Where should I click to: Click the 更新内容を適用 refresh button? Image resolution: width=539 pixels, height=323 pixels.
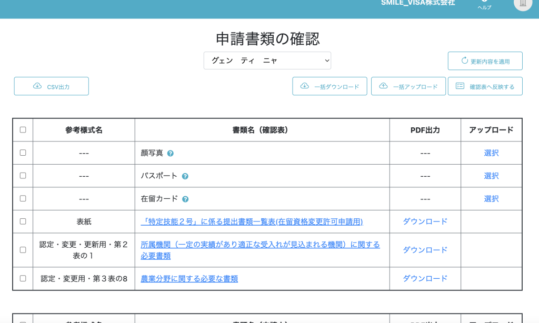click(485, 61)
